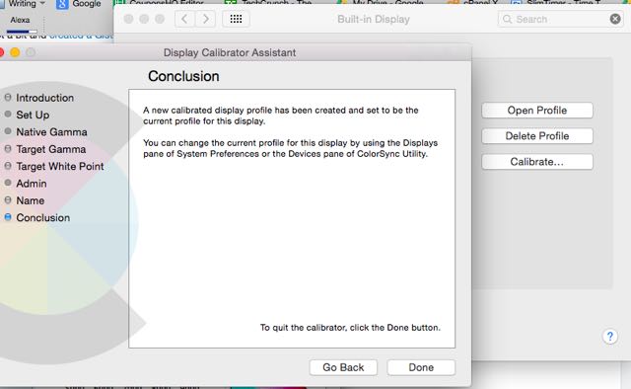The height and width of the screenshot is (389, 631).
Task: Clear the search field with X icon
Action: (615, 19)
